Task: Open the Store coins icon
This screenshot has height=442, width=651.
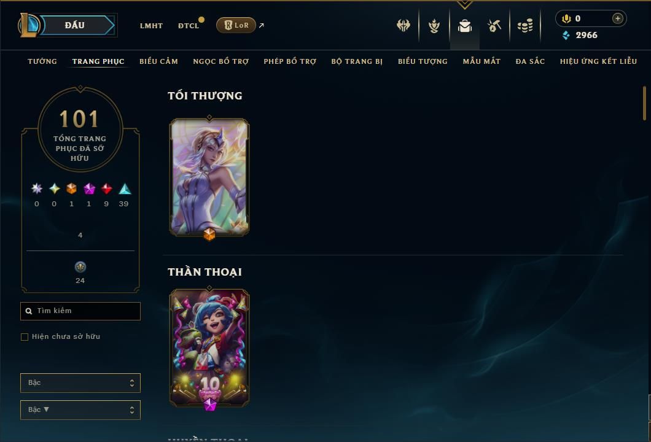Action: [x=525, y=26]
